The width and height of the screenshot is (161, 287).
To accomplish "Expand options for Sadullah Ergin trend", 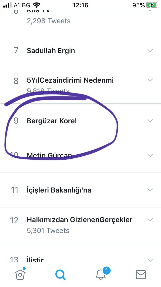I will tap(150, 51).
